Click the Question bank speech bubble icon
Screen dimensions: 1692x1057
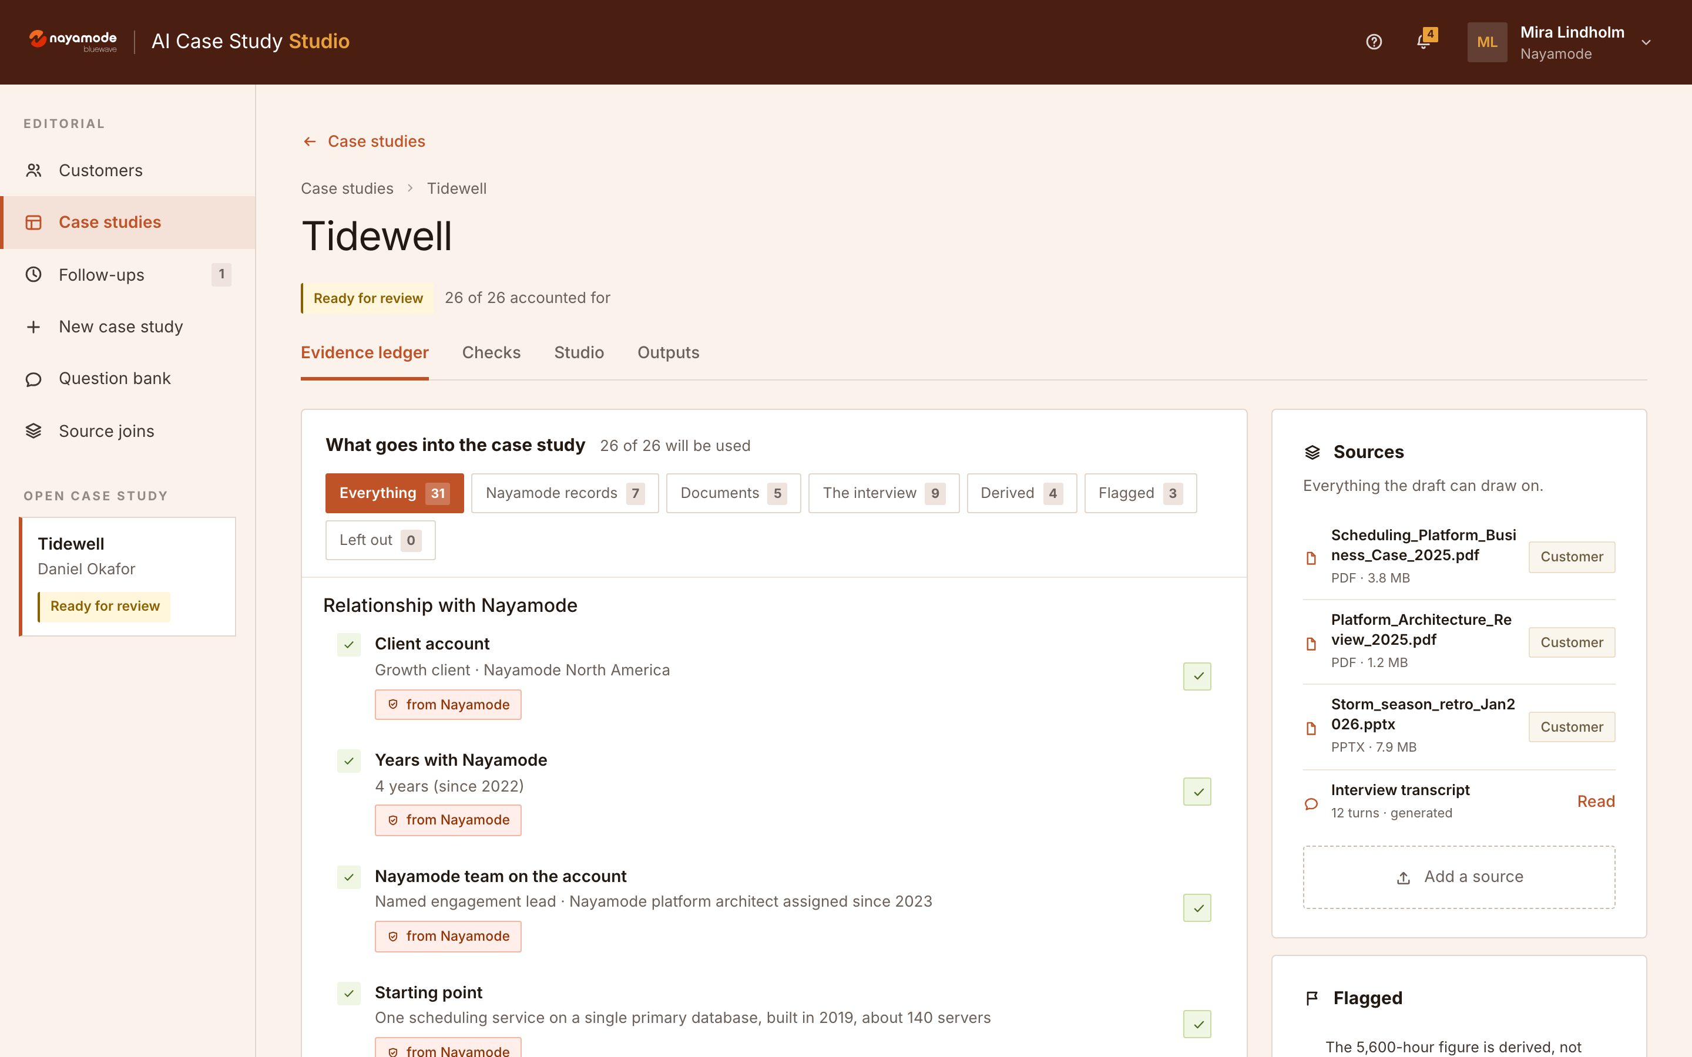(x=33, y=379)
